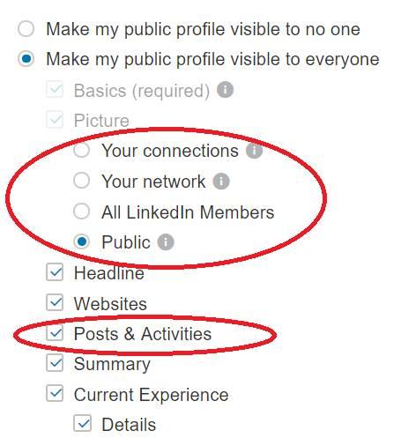This screenshot has width=401, height=438.
Task: Disable the Posts & Activities checkbox
Action: [x=55, y=333]
